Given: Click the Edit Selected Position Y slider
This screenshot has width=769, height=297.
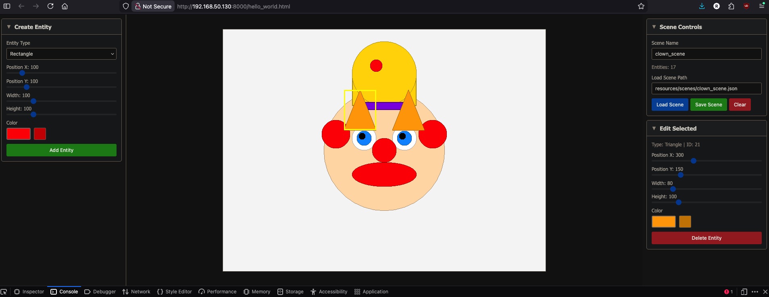Looking at the screenshot, I should (706, 175).
